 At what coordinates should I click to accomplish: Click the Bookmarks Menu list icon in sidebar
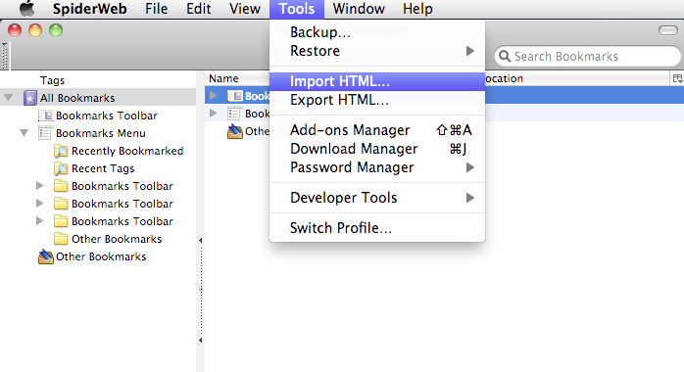[x=45, y=133]
